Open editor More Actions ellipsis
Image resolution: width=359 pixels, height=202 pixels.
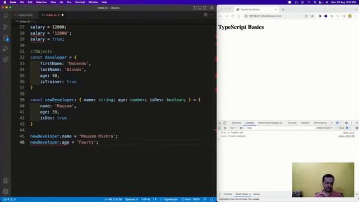click(211, 15)
